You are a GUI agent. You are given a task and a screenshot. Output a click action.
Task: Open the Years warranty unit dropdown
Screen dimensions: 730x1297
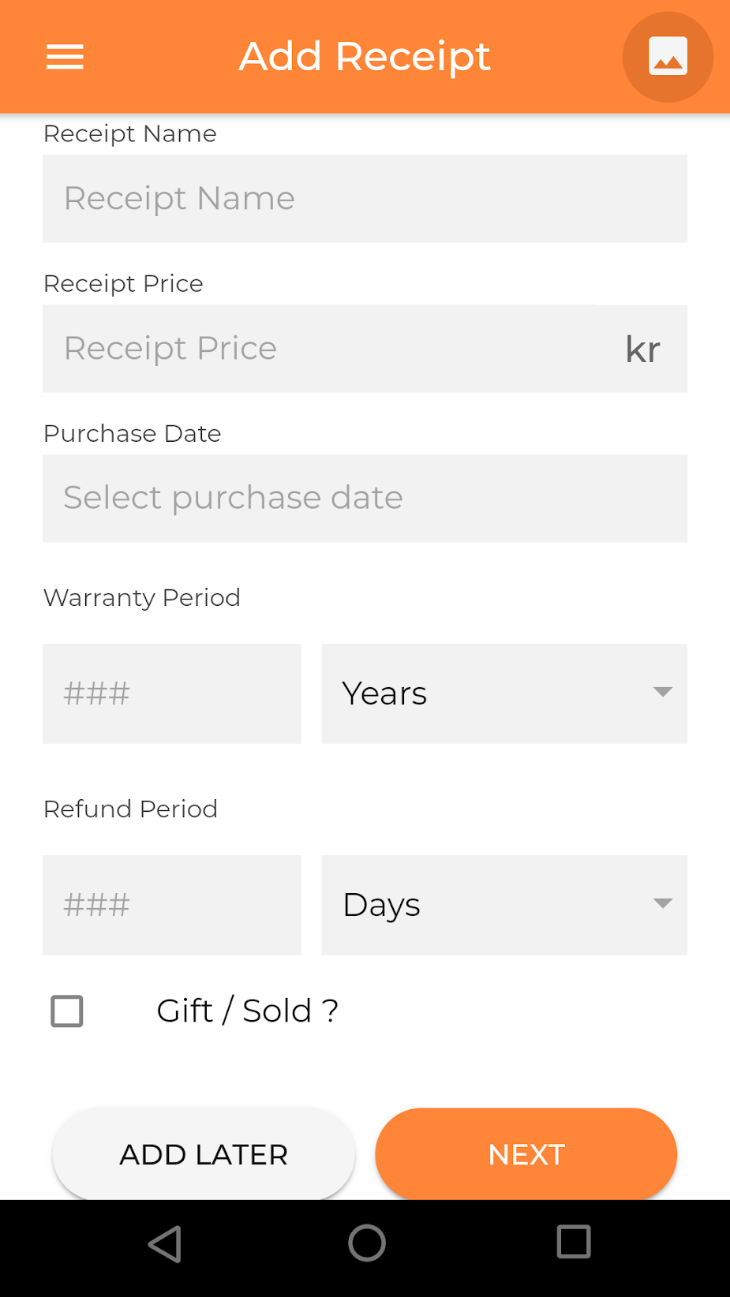coord(504,693)
